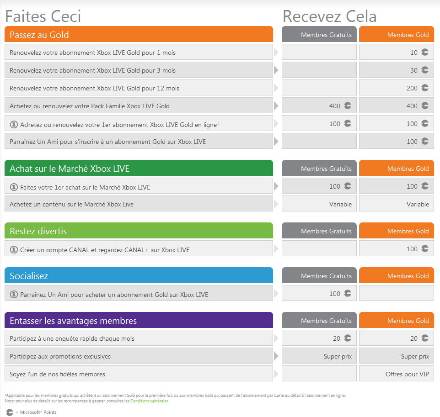Click Points icon for Pack Famille Membres Gratuits 400
The height and width of the screenshot is (417, 440).
[x=348, y=106]
